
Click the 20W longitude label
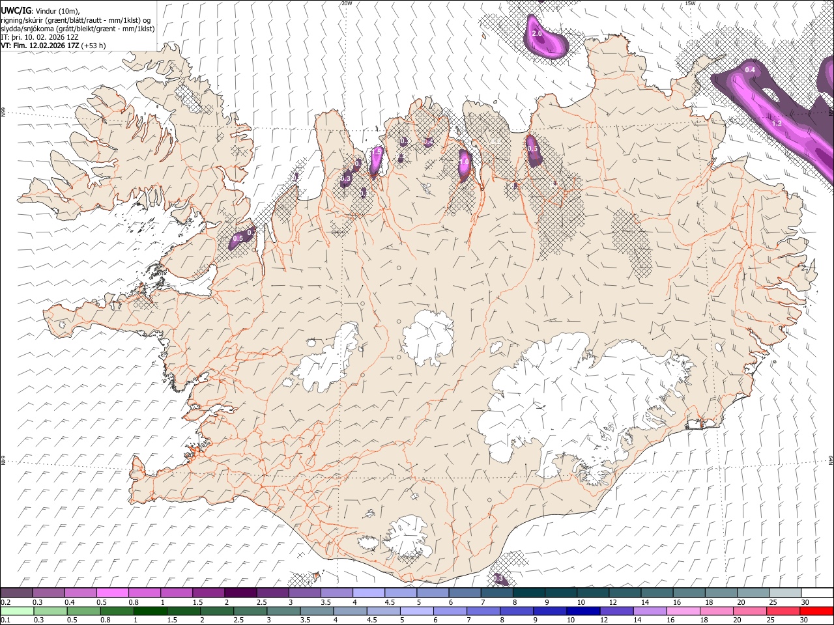[346, 3]
